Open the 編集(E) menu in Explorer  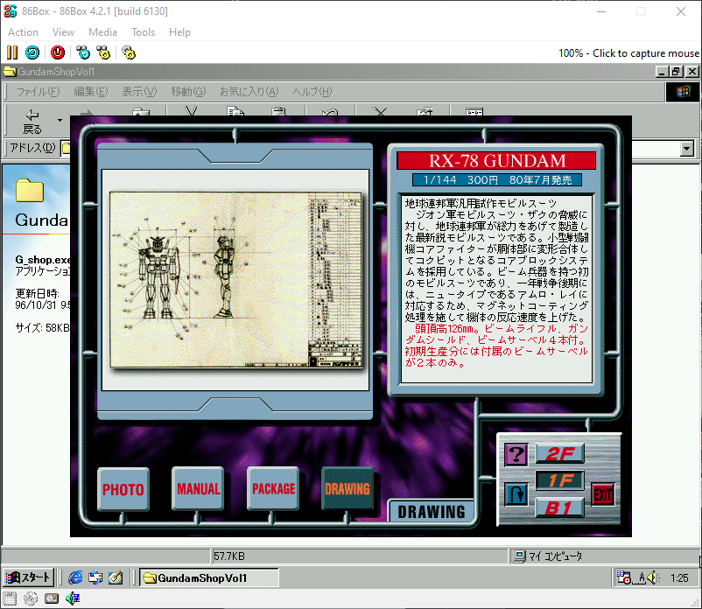tap(90, 92)
